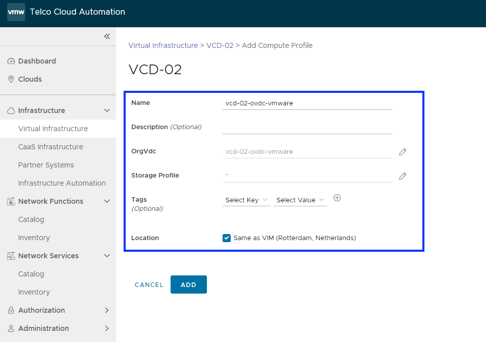Add tag with the plus circle icon
486x342 pixels.
coord(337,198)
